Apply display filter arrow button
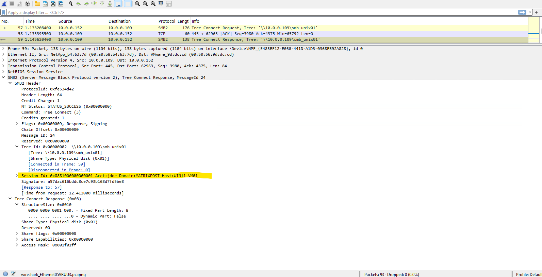Image resolution: width=542 pixels, height=277 pixels. click(522, 12)
